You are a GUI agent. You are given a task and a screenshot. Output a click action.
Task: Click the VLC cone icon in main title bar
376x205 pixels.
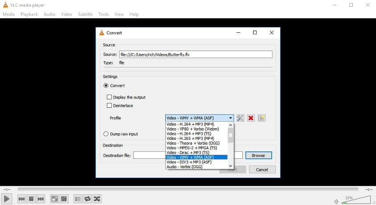5,5
